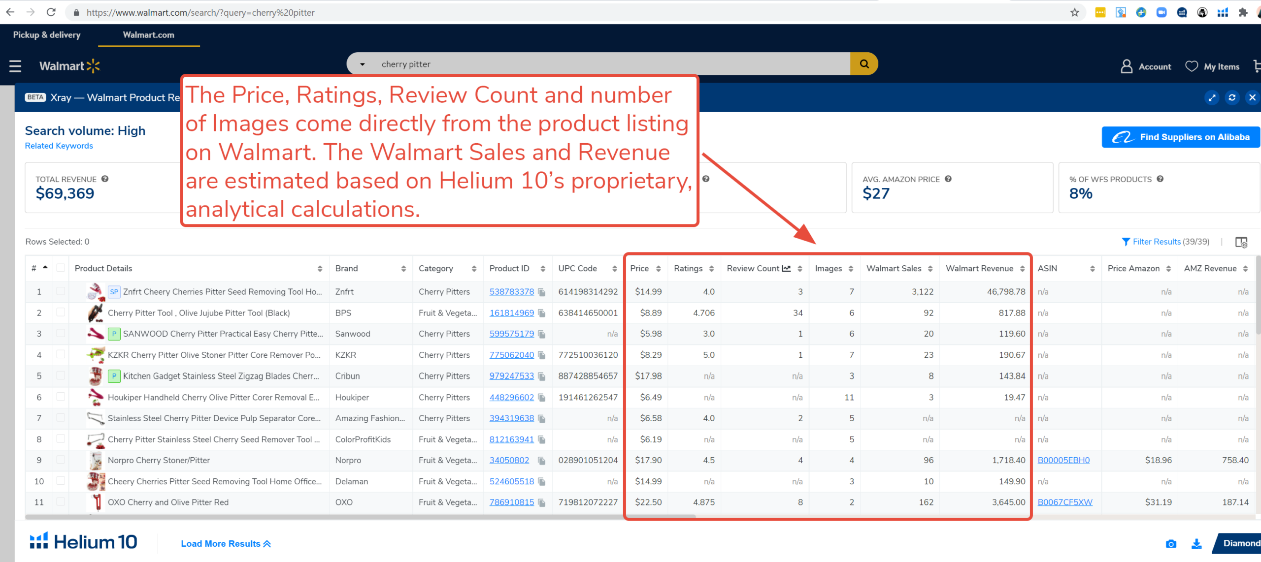Viewport: 1261px width, 562px height.
Task: Check the row 2 BPS product checkbox
Action: coord(61,312)
